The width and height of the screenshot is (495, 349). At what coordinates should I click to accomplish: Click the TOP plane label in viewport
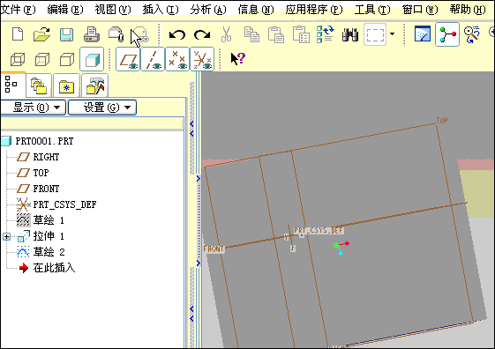(442, 120)
